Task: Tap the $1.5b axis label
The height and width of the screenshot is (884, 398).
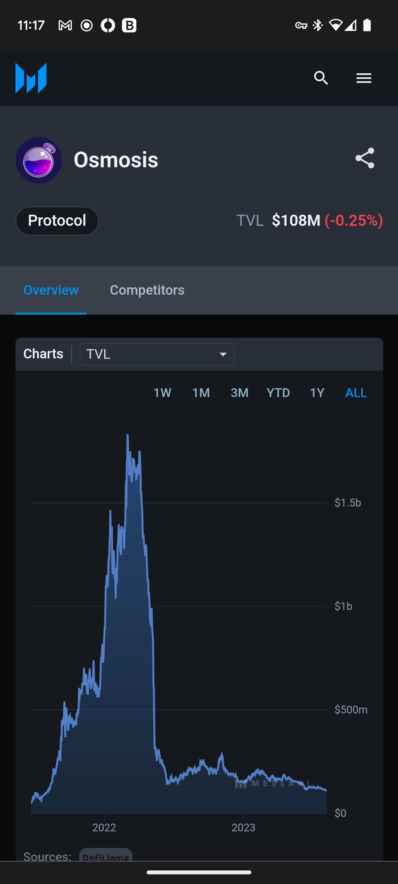Action: coord(348,503)
